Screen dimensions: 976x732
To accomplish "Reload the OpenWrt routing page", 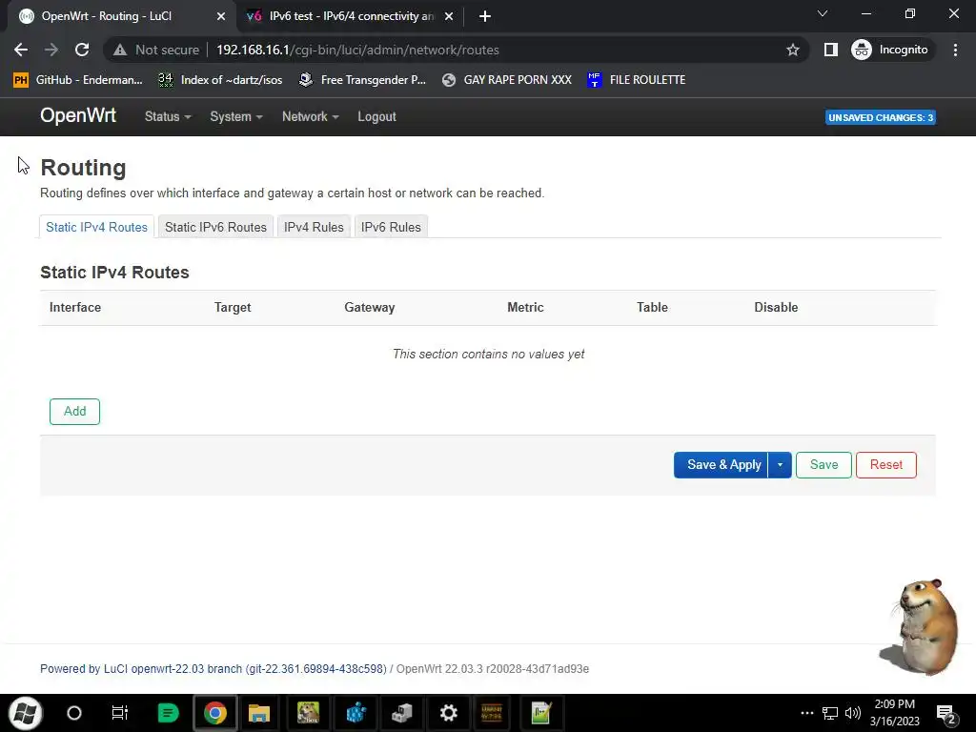I will (x=82, y=50).
